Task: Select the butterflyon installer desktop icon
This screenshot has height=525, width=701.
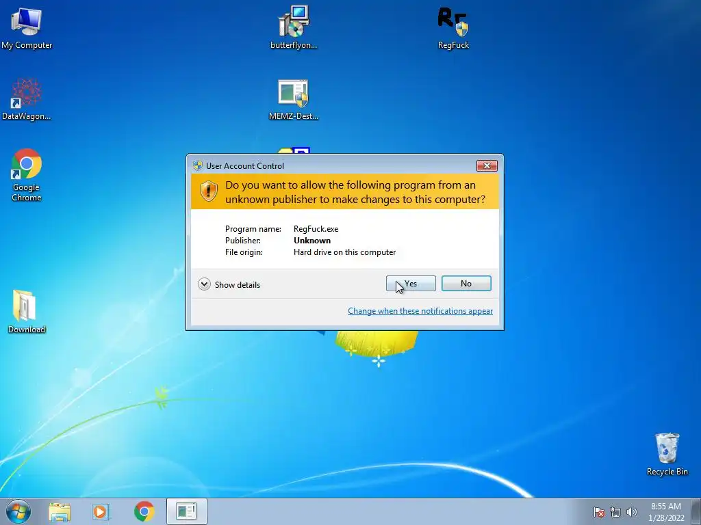Action: click(294, 27)
